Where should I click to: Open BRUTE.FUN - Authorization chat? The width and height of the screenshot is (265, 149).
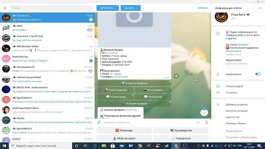tap(47, 89)
